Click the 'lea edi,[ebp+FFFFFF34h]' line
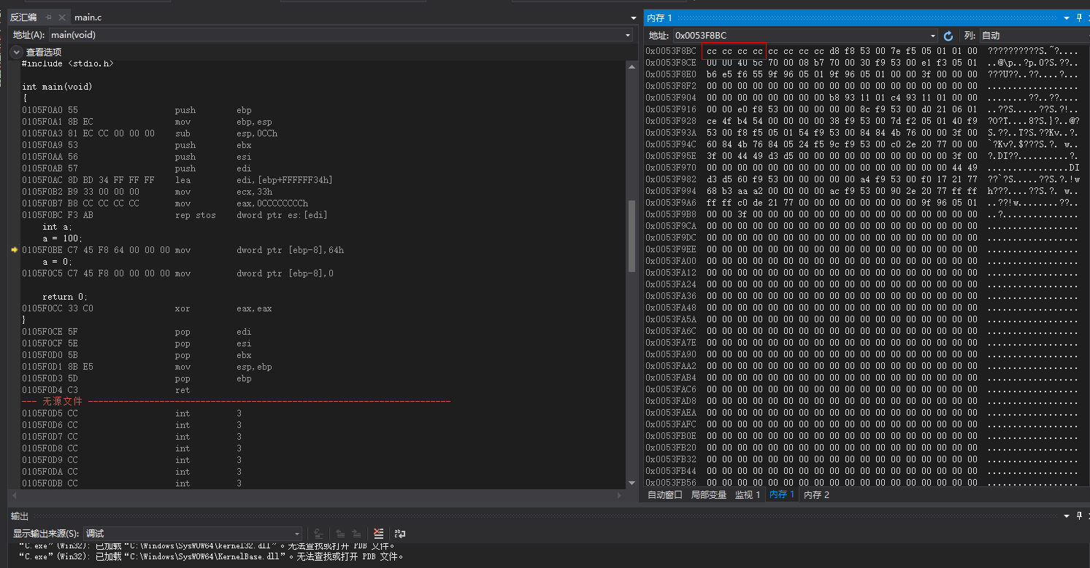Image resolution: width=1090 pixels, height=568 pixels. pos(177,180)
